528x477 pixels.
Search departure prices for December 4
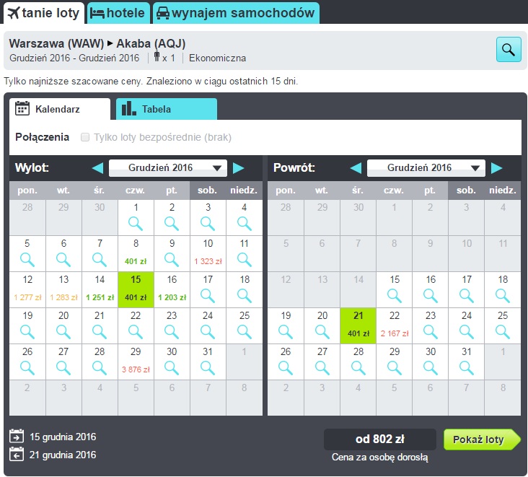(244, 223)
